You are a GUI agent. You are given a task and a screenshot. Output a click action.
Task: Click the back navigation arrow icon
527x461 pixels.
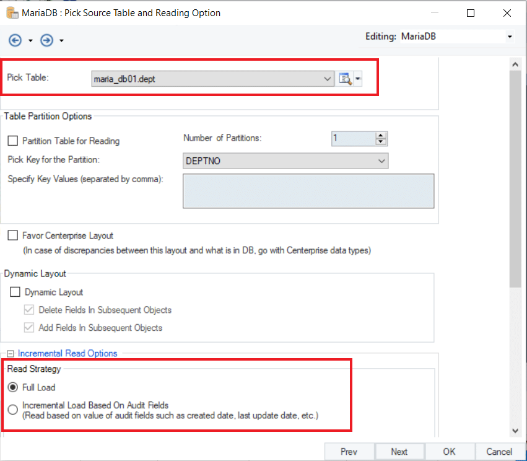click(x=15, y=40)
